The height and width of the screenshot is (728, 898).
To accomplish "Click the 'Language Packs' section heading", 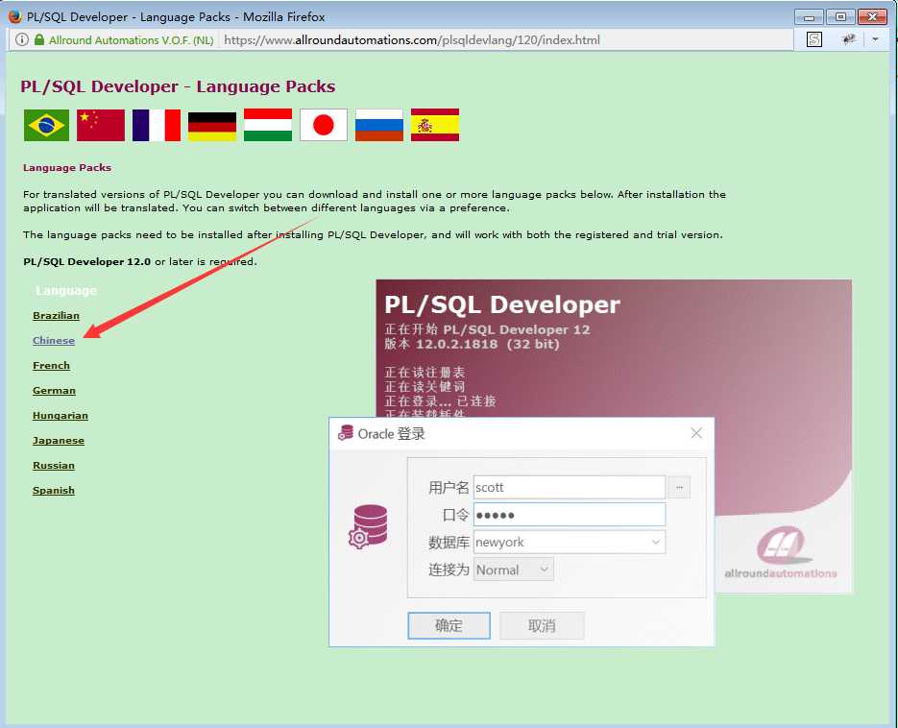I will 67,168.
